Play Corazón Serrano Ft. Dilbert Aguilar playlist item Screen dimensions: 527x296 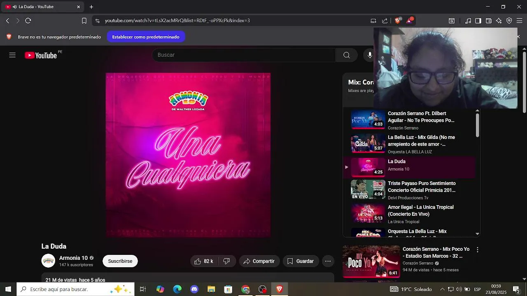tap(409, 120)
